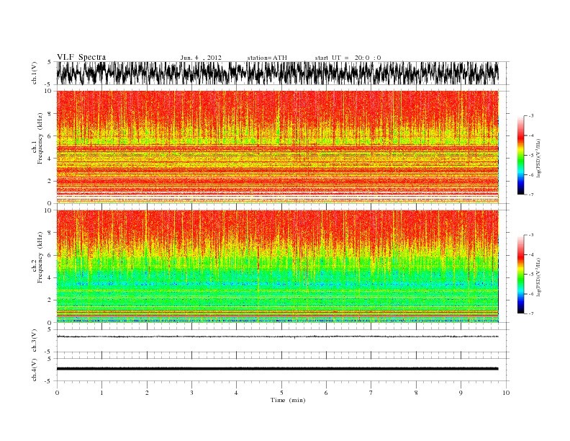This screenshot has width=570, height=441.
Task: Click time axis tick label '7'
Action: pyautogui.click(x=371, y=393)
